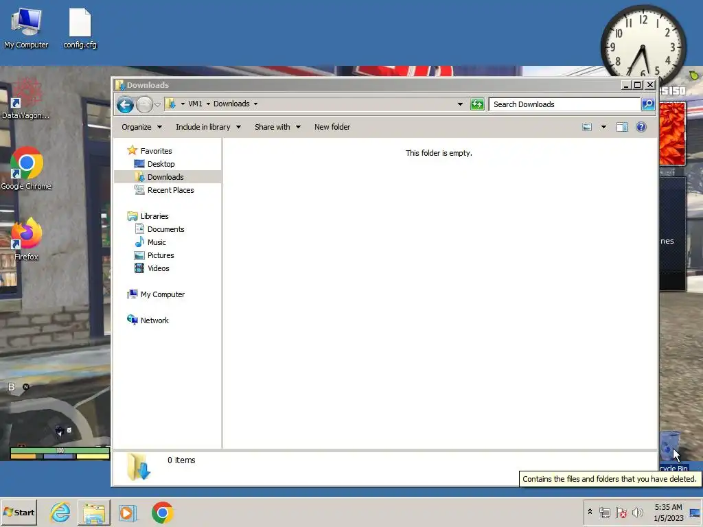The image size is (703, 527).
Task: Change the view with the views icon
Action: coord(587,127)
